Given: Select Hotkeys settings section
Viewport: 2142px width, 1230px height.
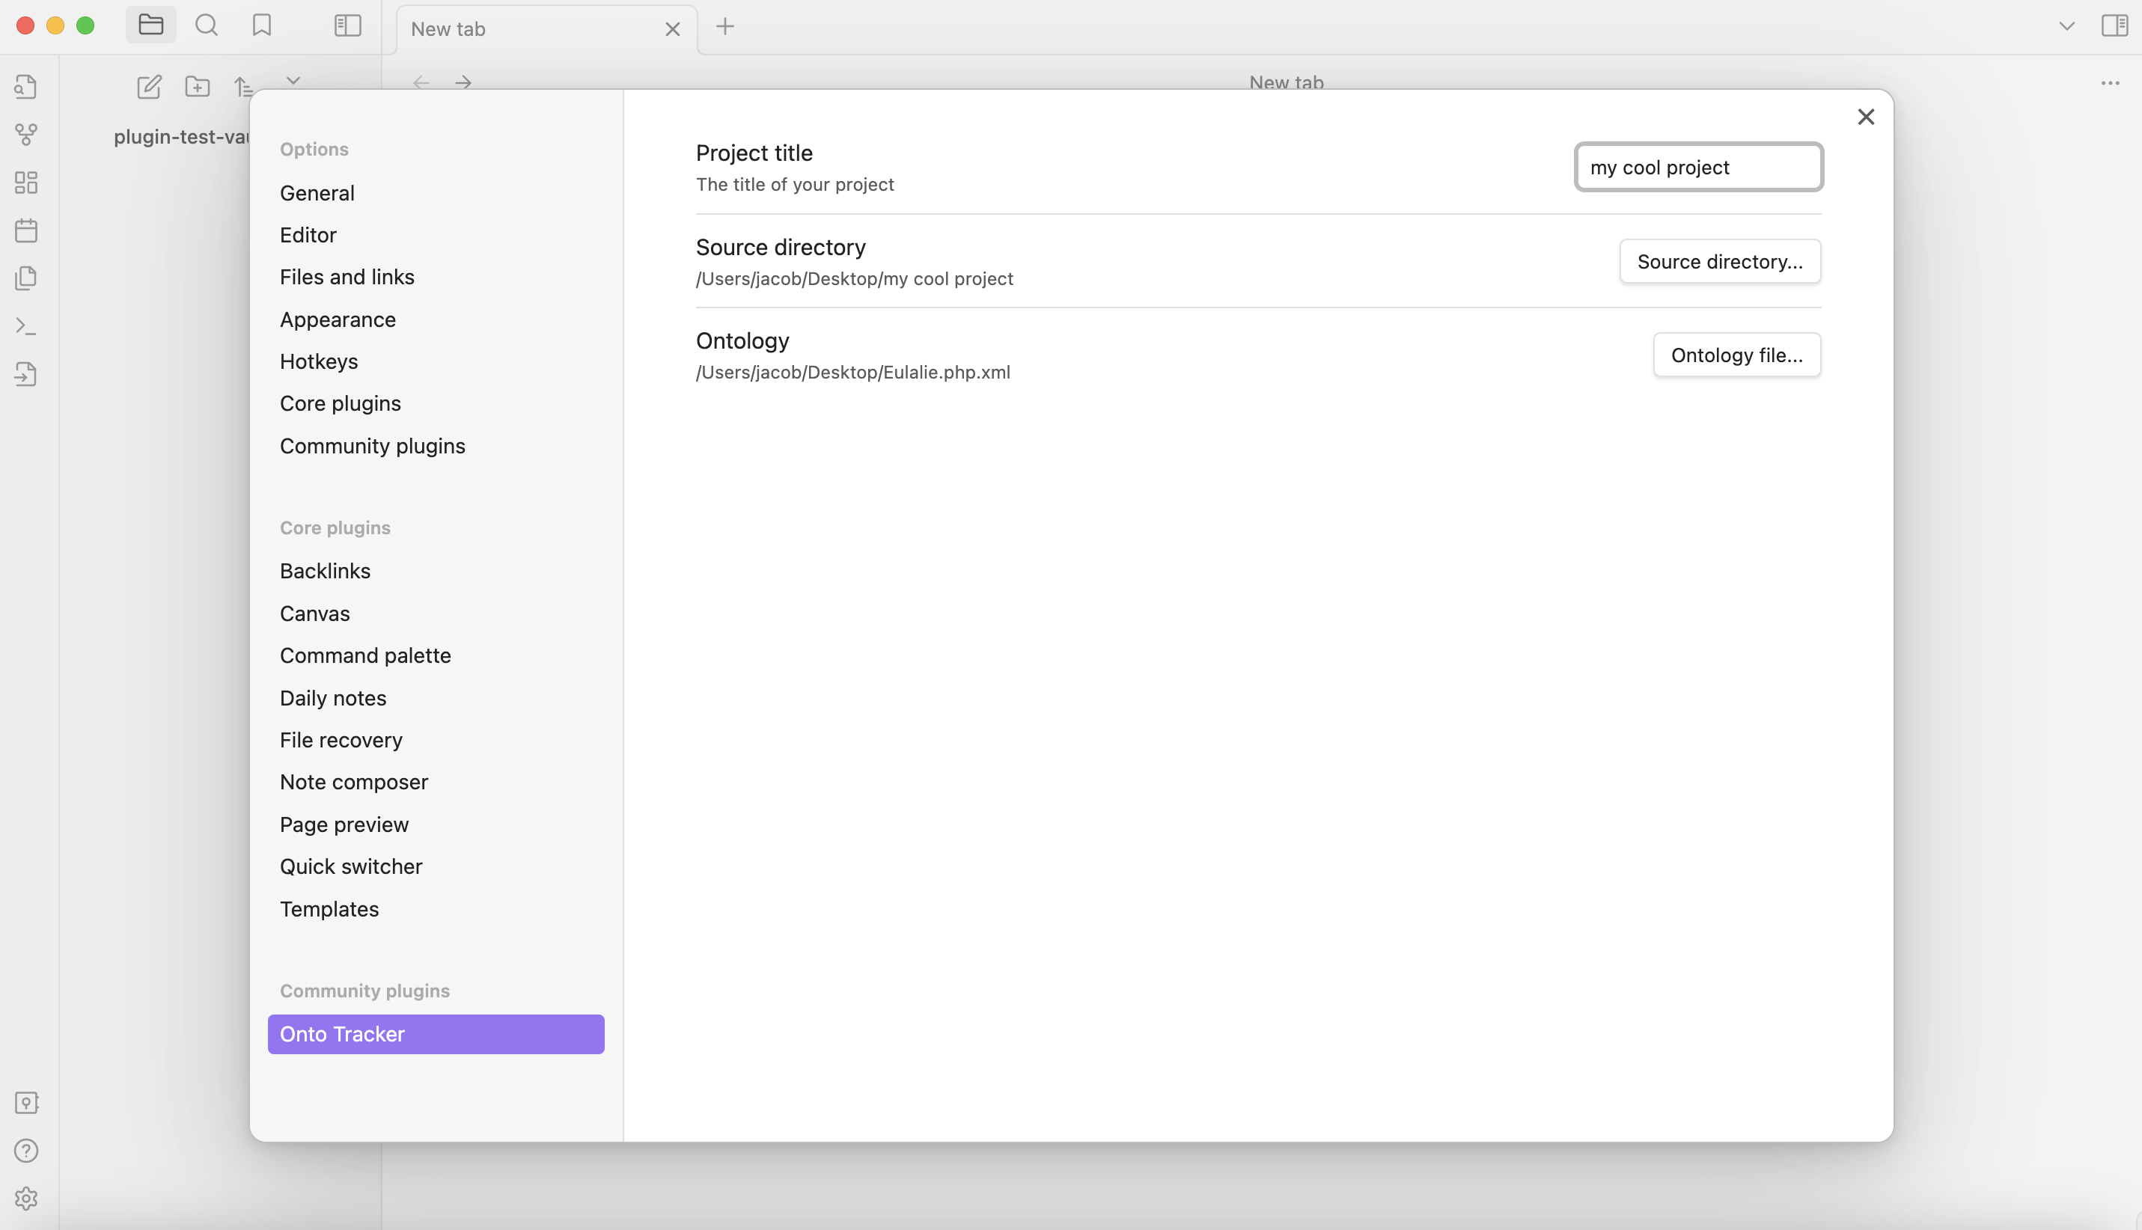Looking at the screenshot, I should [x=319, y=361].
